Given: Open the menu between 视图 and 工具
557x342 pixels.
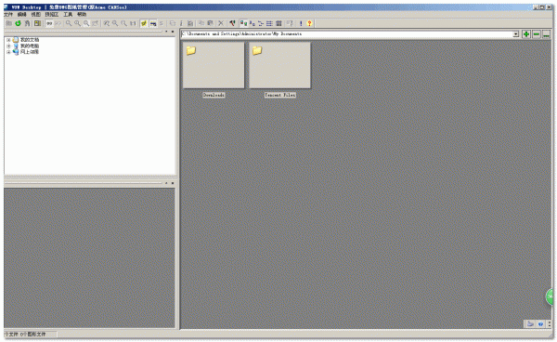Looking at the screenshot, I should (51, 14).
